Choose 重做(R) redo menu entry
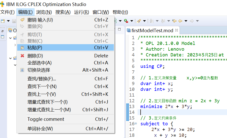 66,26
